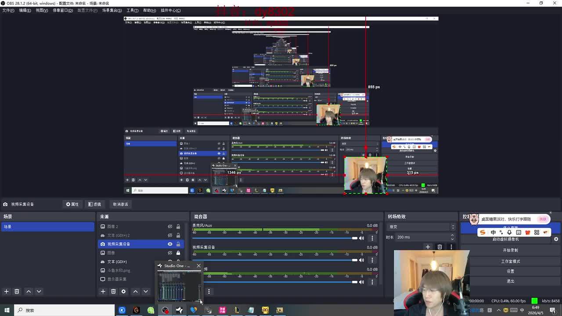Image resolution: width=562 pixels, height=316 pixels.
Task: Open source properties gear in sources toolbar
Action: 123,291
